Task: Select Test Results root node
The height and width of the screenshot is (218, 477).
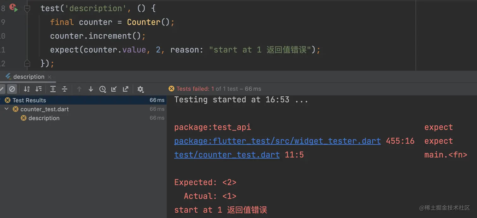Action: [29, 100]
